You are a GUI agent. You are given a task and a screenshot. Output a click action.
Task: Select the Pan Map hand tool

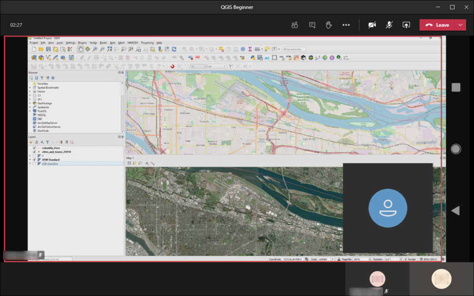point(81,49)
